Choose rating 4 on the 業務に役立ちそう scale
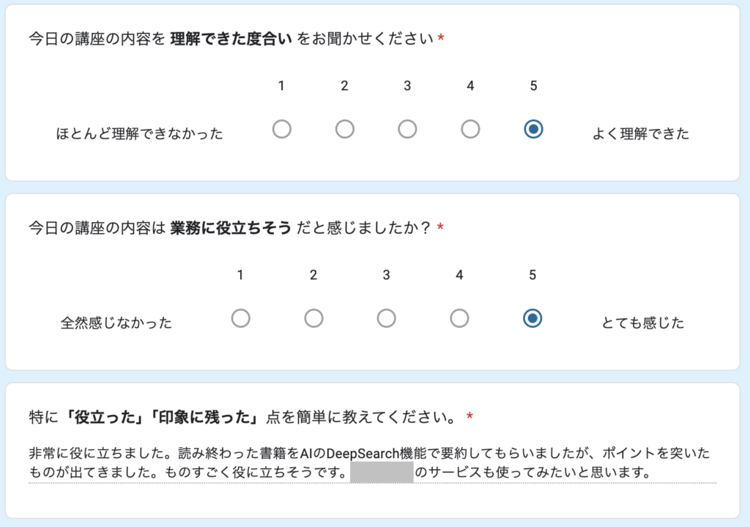Screen dimensions: 750x527 [459, 318]
